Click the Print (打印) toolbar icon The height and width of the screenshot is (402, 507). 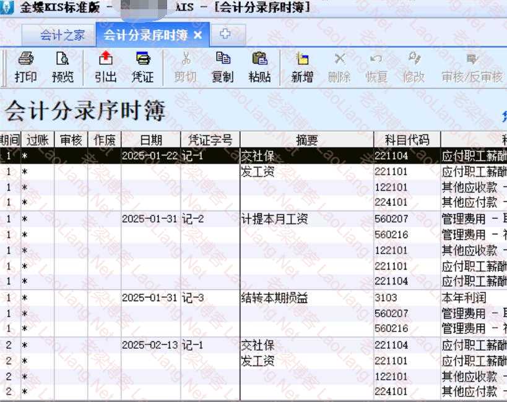tap(25, 67)
